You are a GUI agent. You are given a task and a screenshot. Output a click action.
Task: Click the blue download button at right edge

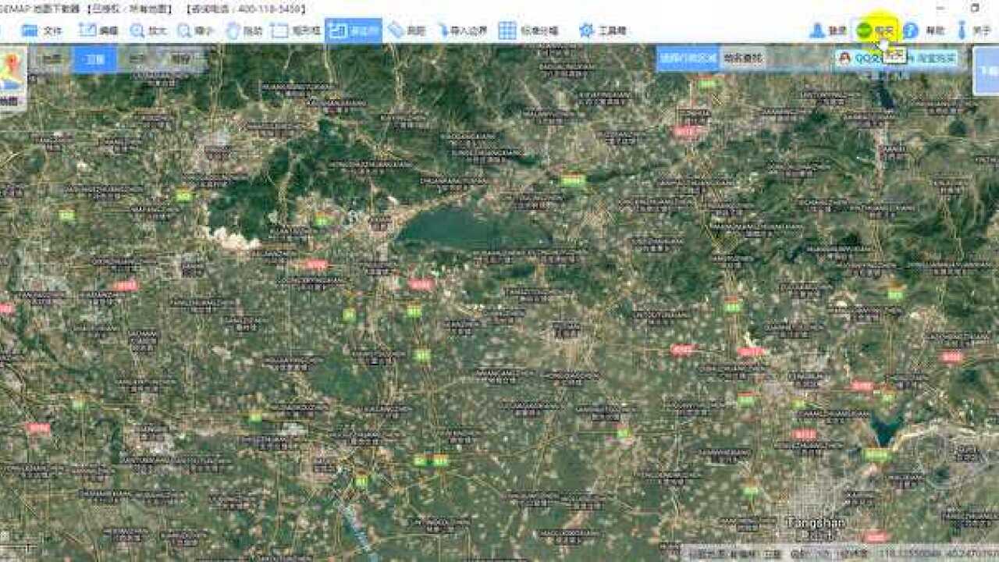coord(986,70)
